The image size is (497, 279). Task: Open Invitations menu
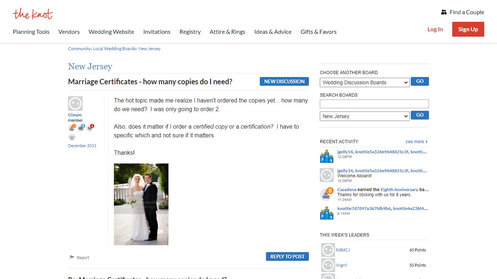pyautogui.click(x=157, y=32)
